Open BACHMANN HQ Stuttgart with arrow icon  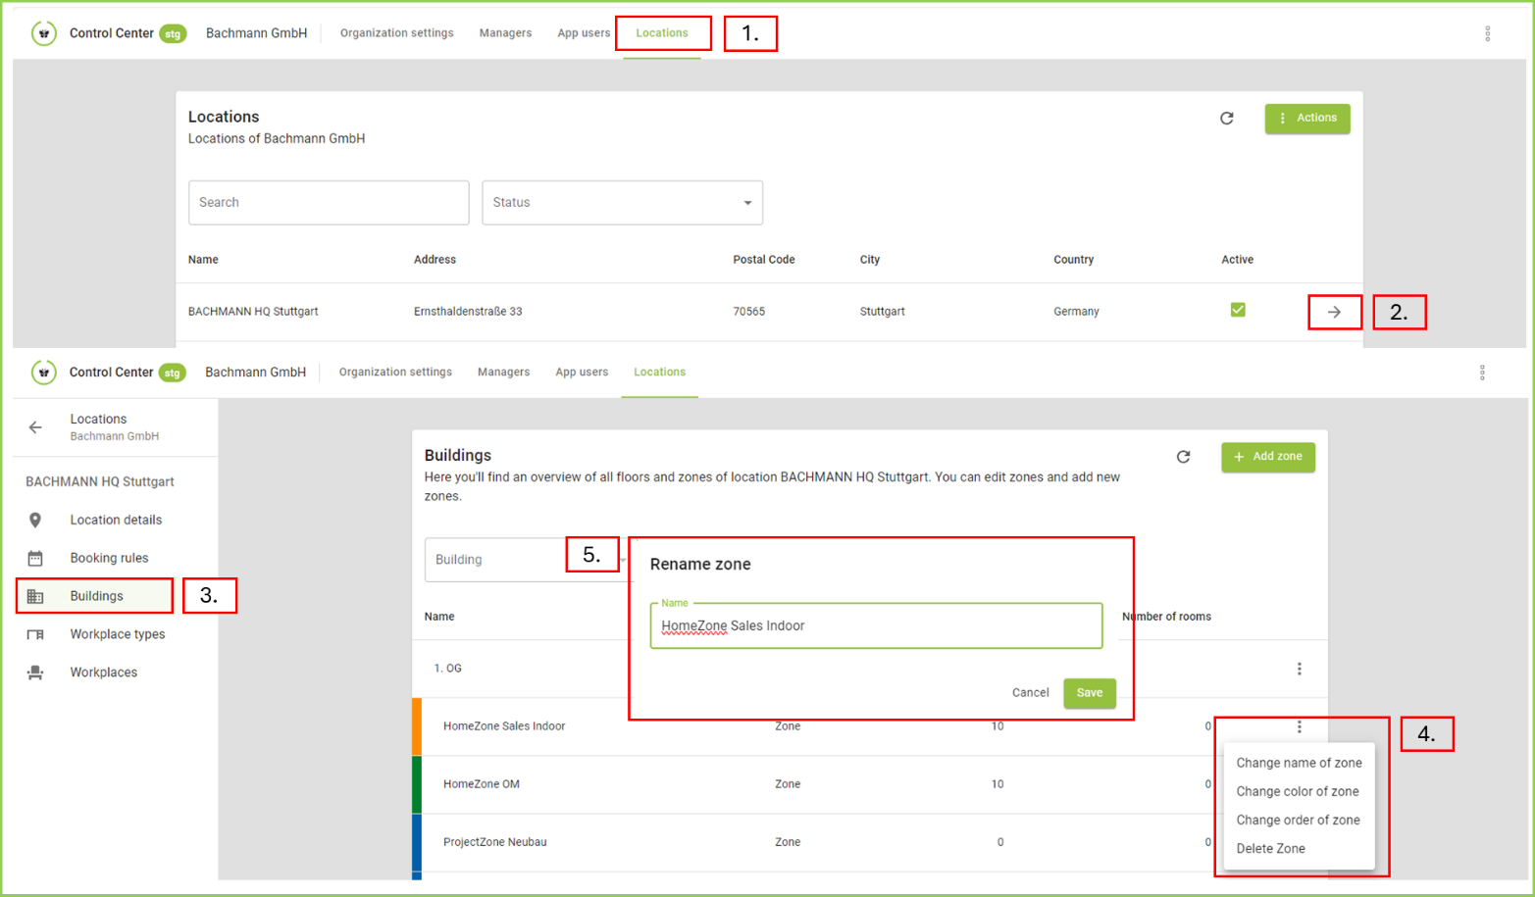tap(1334, 312)
